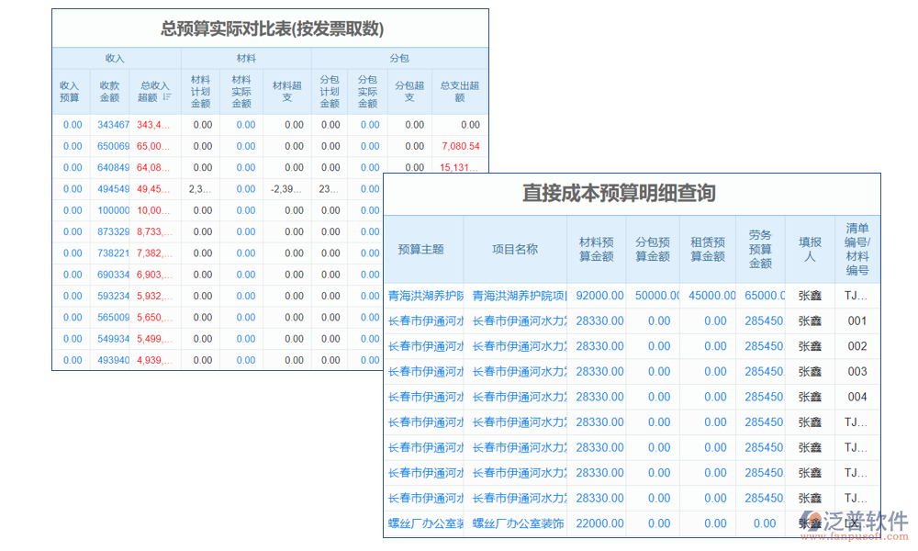Screen dimensions: 918x551
Task: Sort by the 租赁预算金额 column header
Action: pyautogui.click(x=707, y=248)
